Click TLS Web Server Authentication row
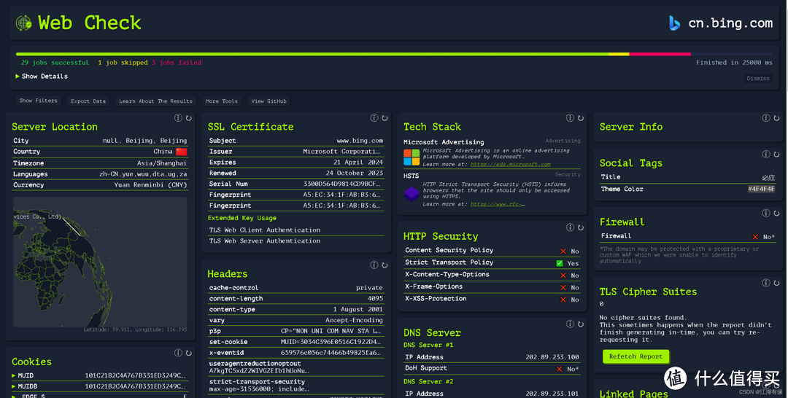The height and width of the screenshot is (398, 788). [x=296, y=241]
